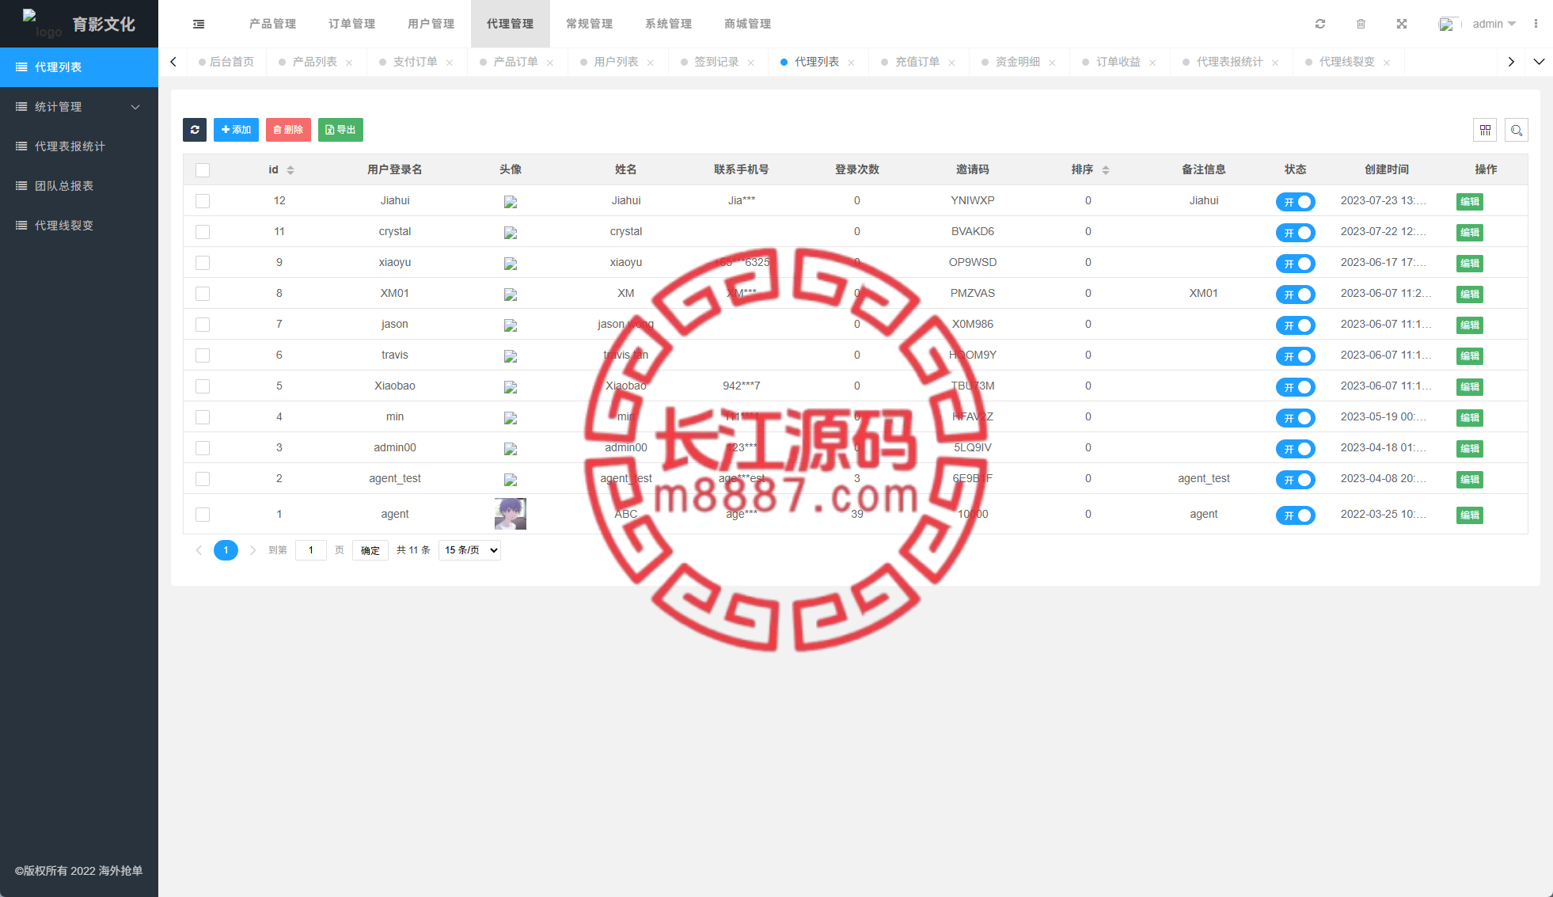Toggle the status switch for crystal
This screenshot has height=897, width=1553.
1296,233
